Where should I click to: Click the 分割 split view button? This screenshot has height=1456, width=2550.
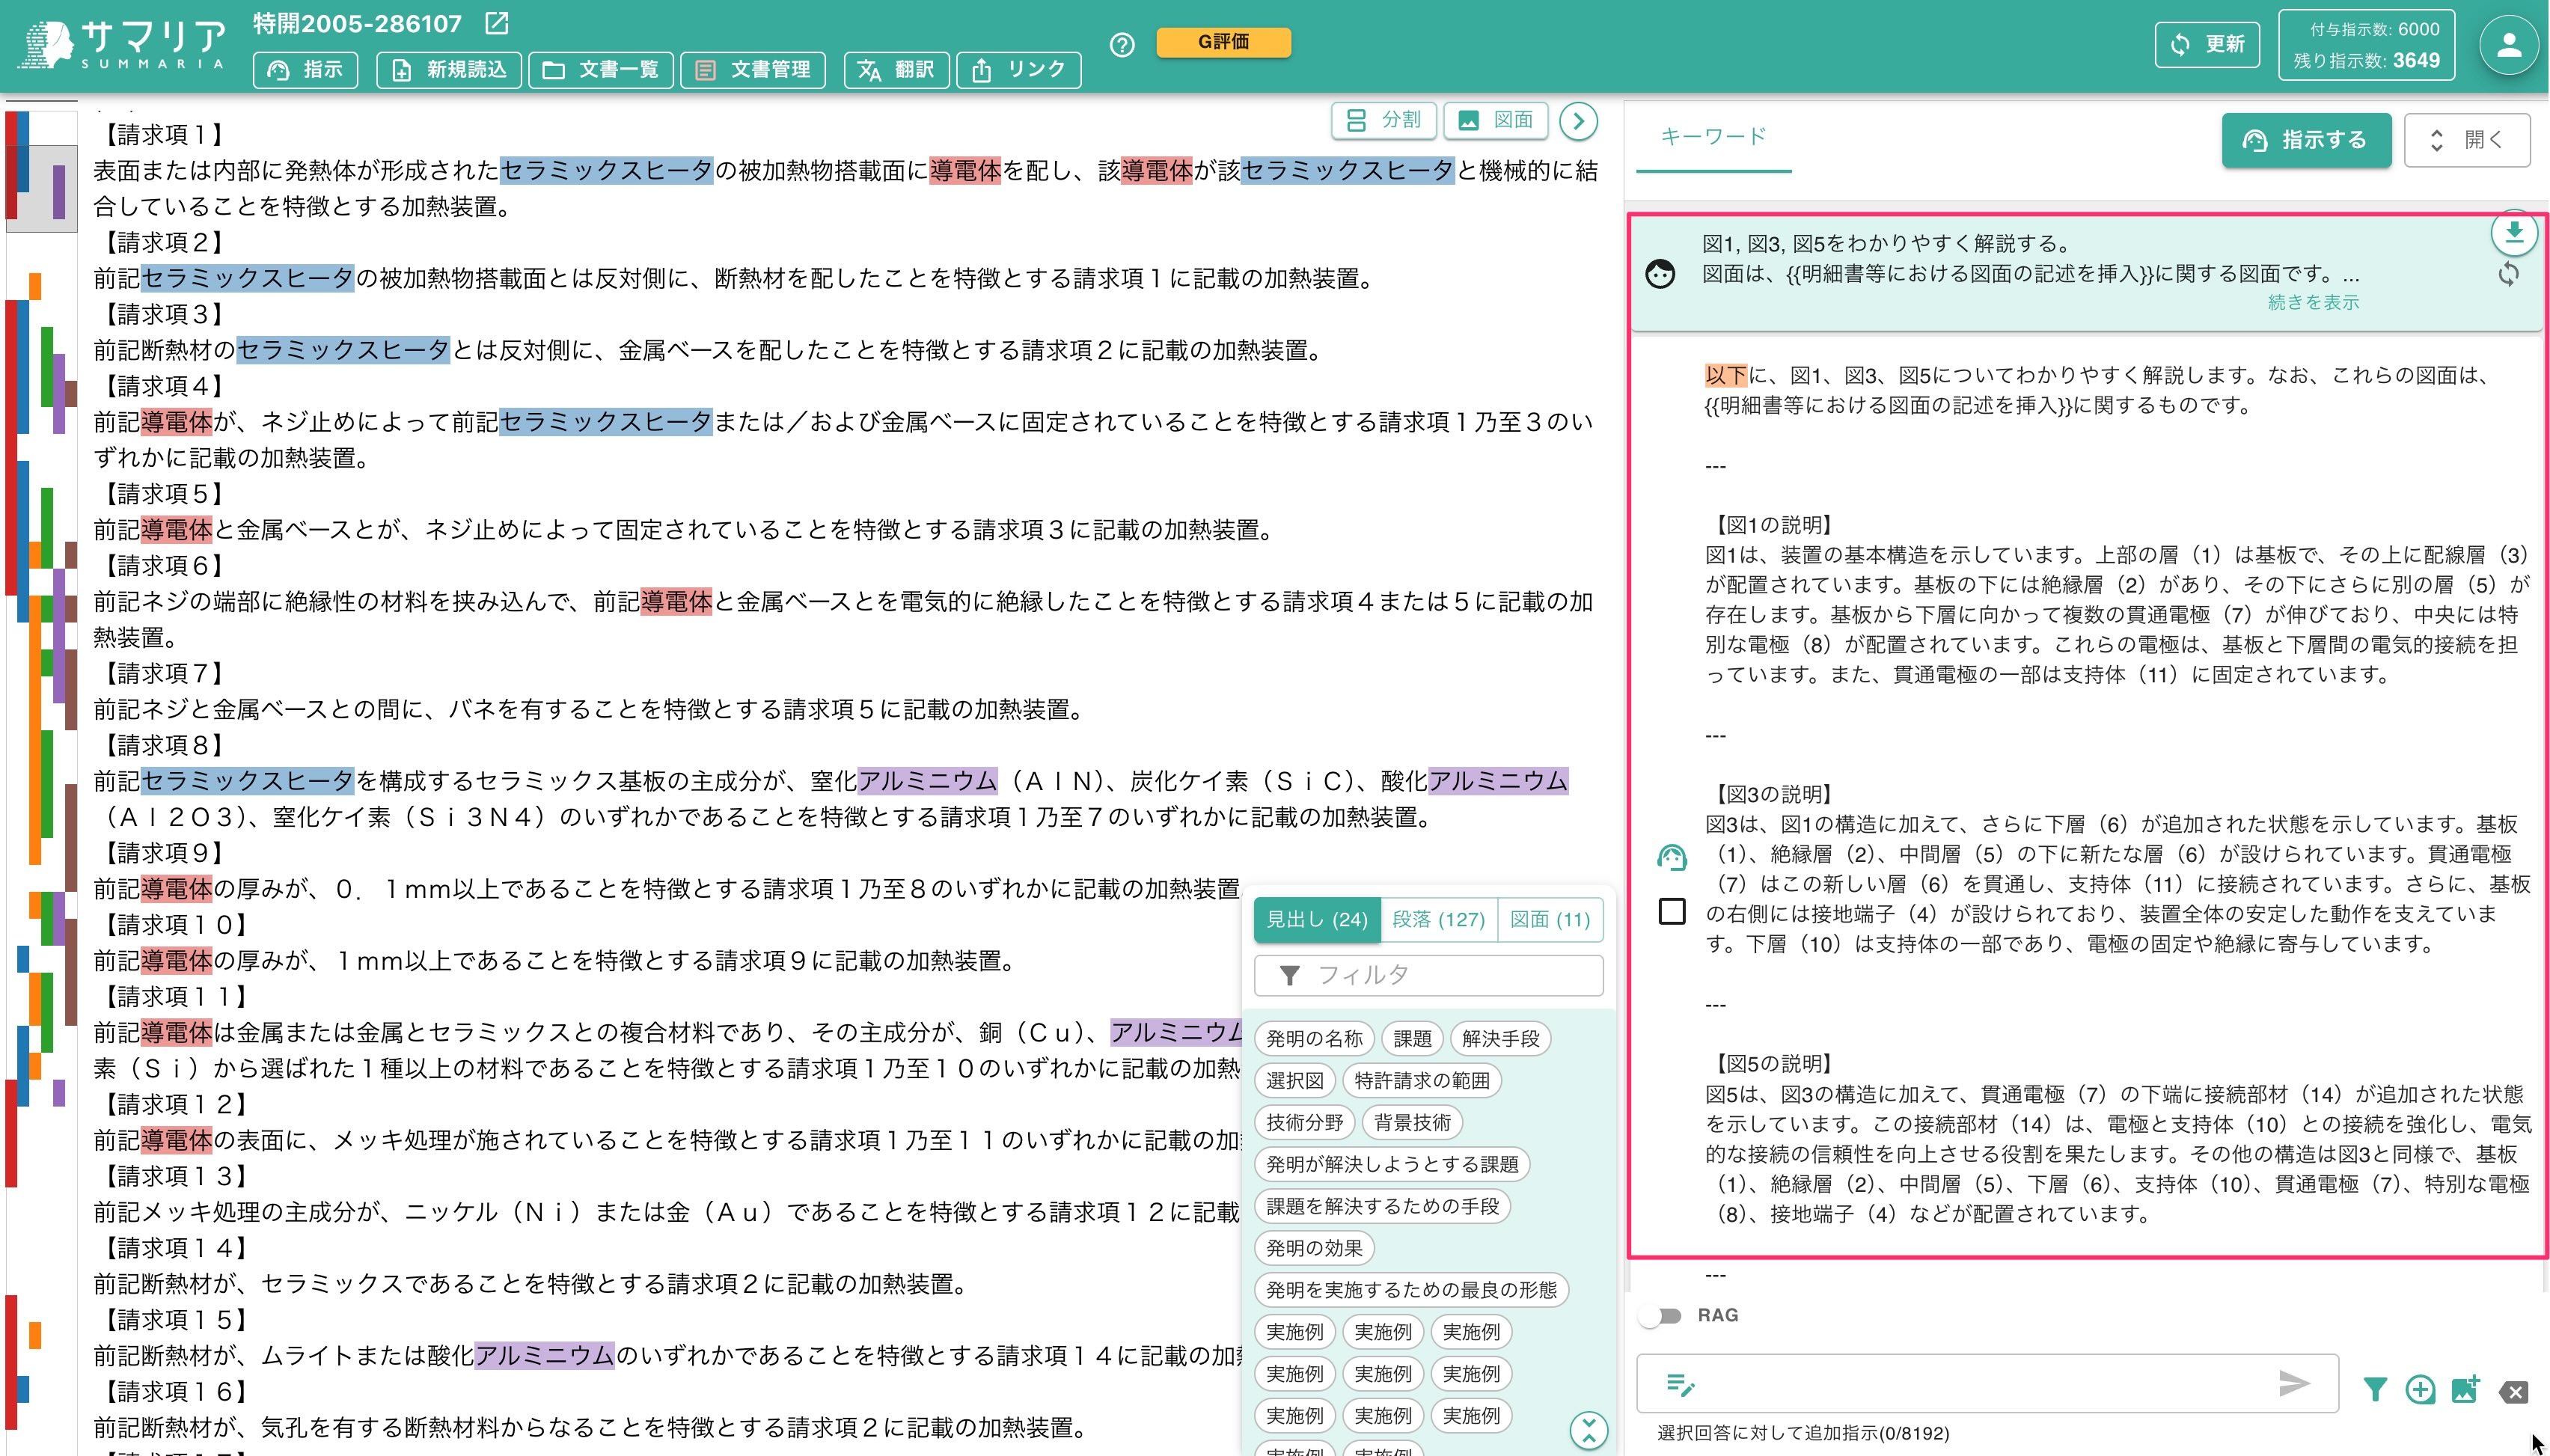click(x=1384, y=120)
